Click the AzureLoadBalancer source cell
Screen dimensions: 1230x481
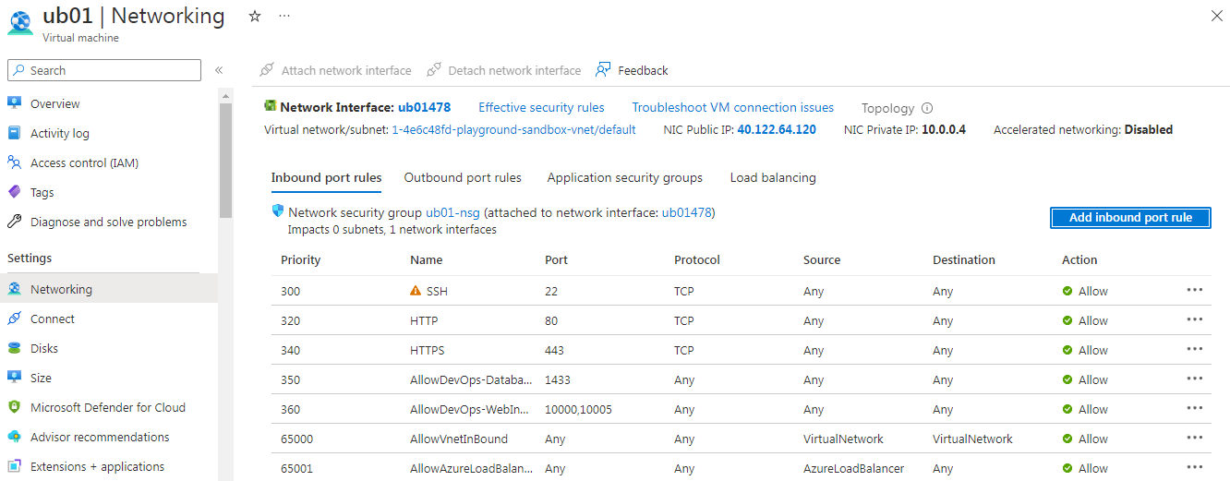[854, 468]
